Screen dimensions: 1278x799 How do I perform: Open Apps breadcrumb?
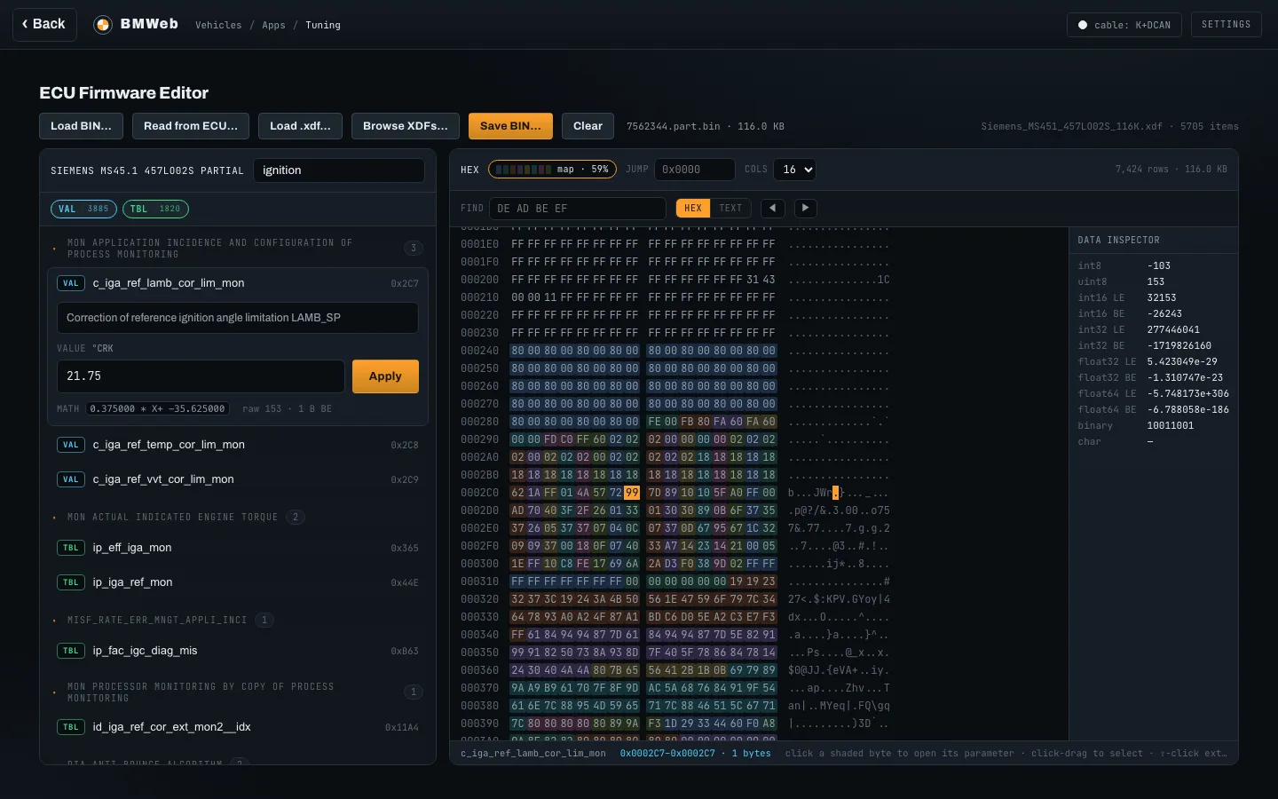[x=273, y=25]
